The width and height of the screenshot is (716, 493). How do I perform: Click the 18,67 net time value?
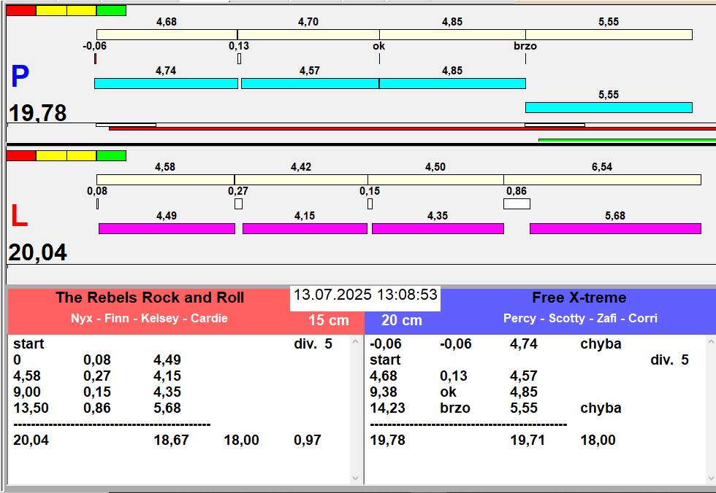(x=171, y=440)
